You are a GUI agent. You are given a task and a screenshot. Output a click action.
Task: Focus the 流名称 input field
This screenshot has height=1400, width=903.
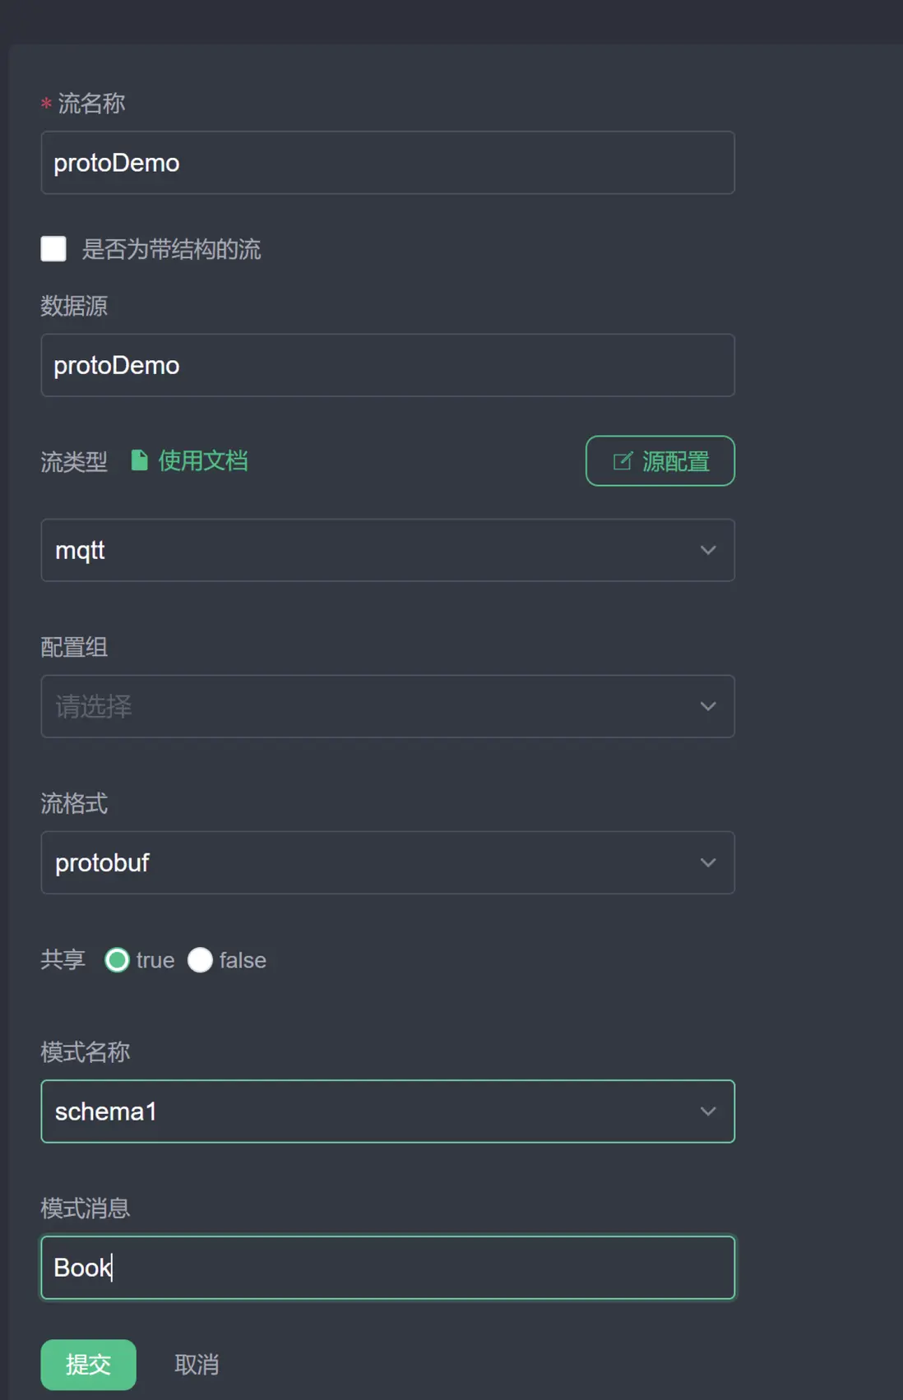[x=387, y=163]
